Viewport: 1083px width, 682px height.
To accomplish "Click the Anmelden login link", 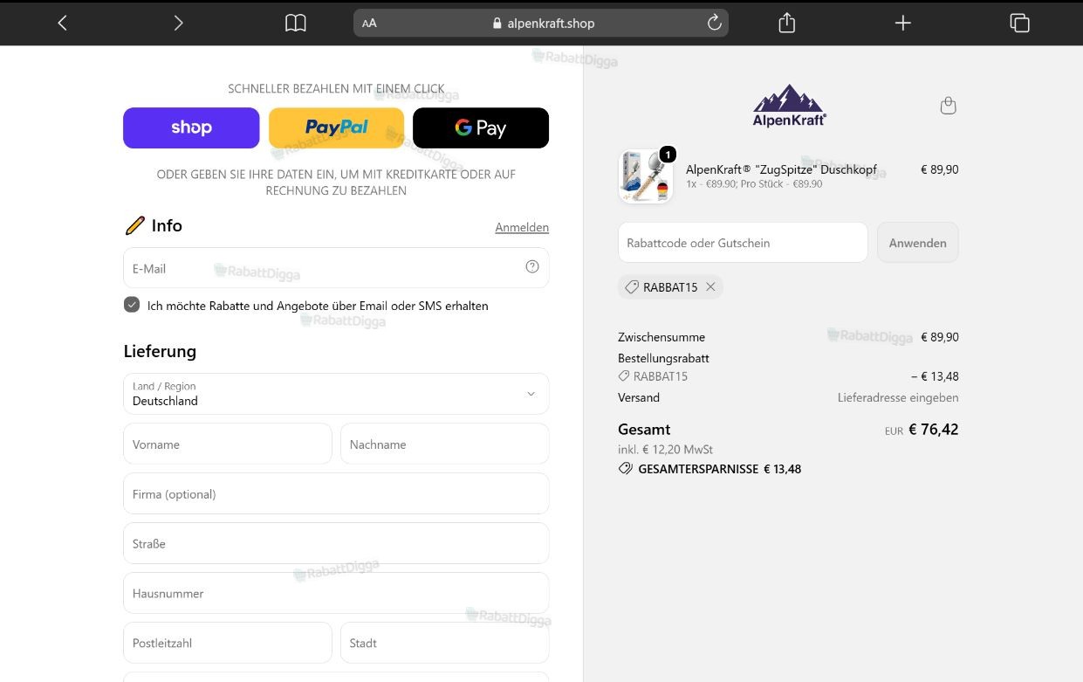I will click(522, 227).
